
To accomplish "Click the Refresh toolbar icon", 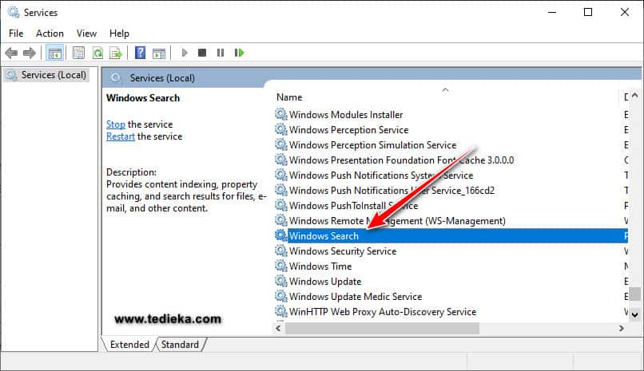I will (97, 53).
